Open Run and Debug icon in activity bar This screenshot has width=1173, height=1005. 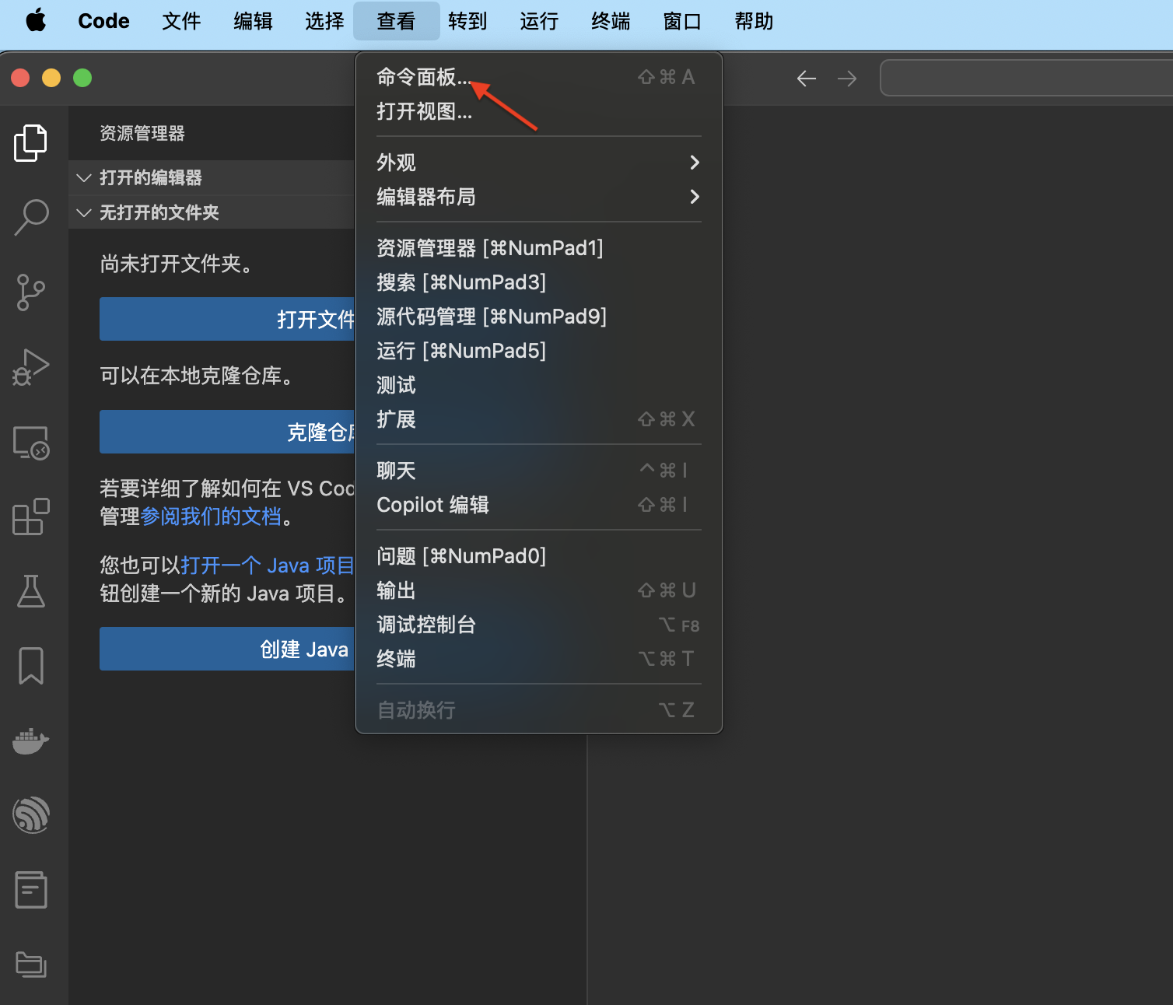(x=31, y=367)
